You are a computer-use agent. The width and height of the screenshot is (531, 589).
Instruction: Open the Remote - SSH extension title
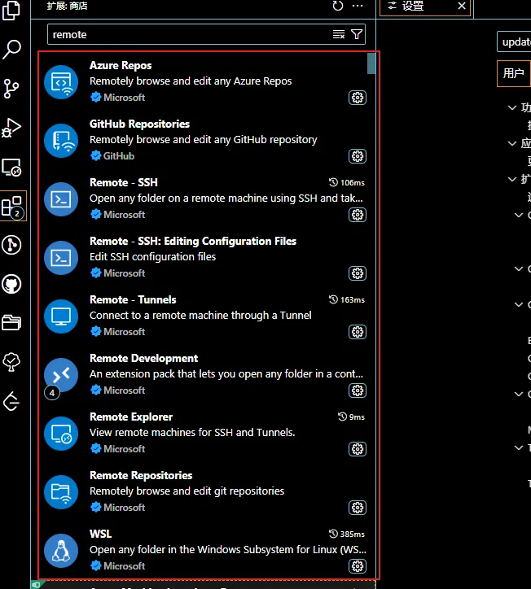123,182
